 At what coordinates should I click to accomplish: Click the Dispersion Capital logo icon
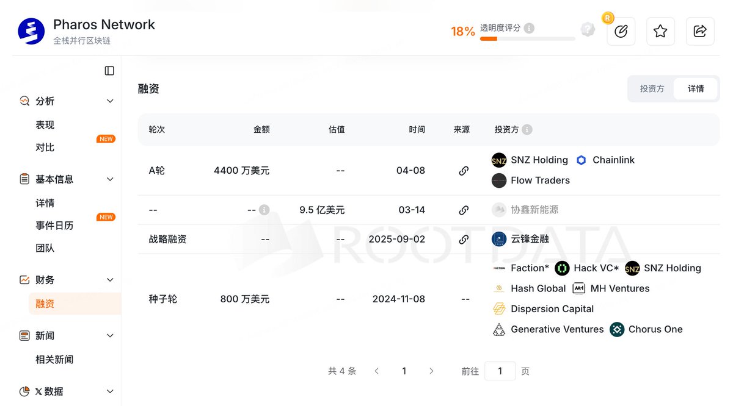click(x=499, y=309)
